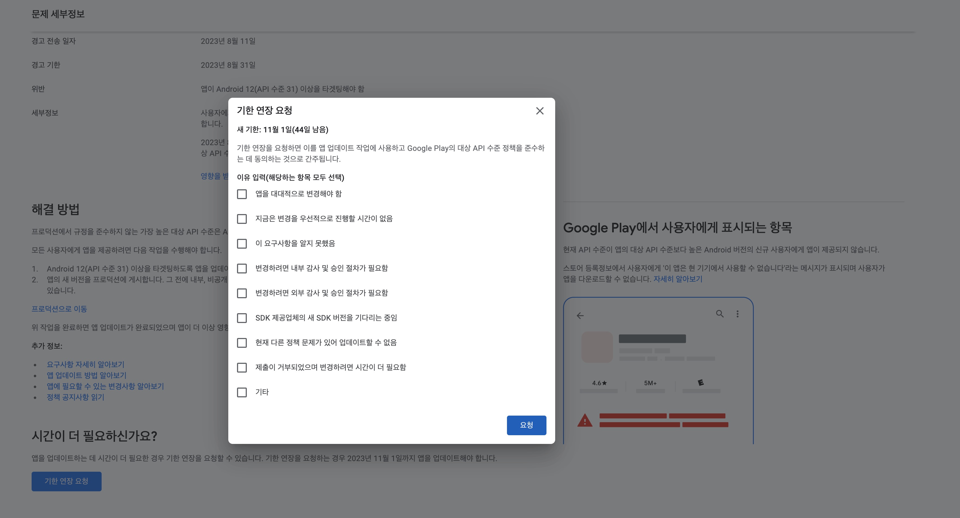Open '프로덕션으로 이동' link
The image size is (960, 518).
(x=59, y=309)
